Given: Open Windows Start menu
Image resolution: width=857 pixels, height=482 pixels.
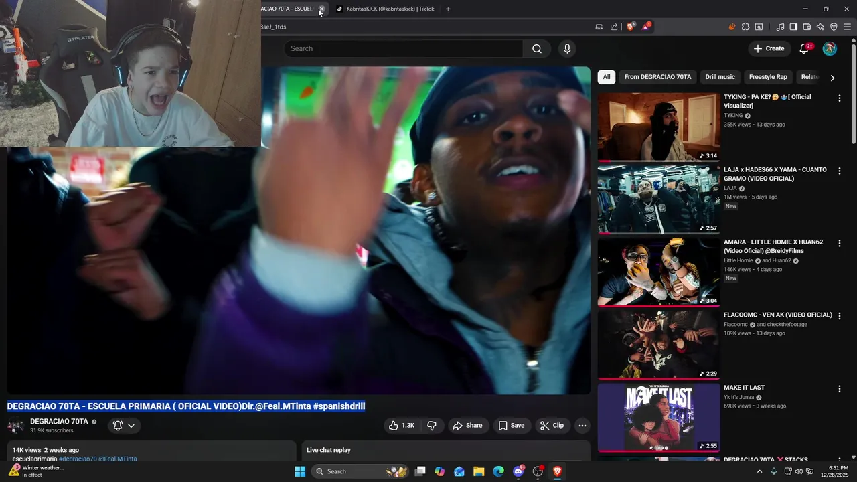Looking at the screenshot, I should point(300,471).
